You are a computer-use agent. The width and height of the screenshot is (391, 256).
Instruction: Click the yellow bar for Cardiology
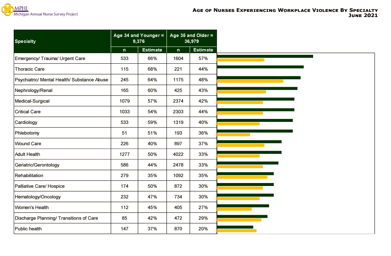pos(239,124)
